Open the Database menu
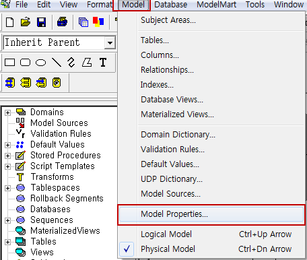The width and height of the screenshot is (307, 260). click(170, 4)
